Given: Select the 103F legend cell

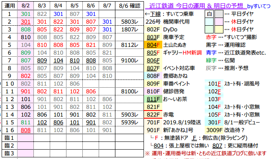Looking at the screenshot, I should point(214,99).
